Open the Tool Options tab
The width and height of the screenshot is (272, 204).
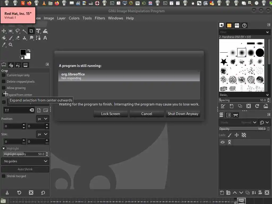pos(4,65)
